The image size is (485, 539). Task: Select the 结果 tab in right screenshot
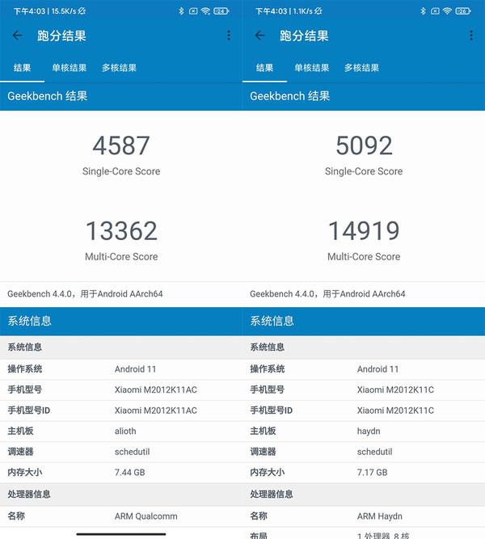click(x=264, y=68)
